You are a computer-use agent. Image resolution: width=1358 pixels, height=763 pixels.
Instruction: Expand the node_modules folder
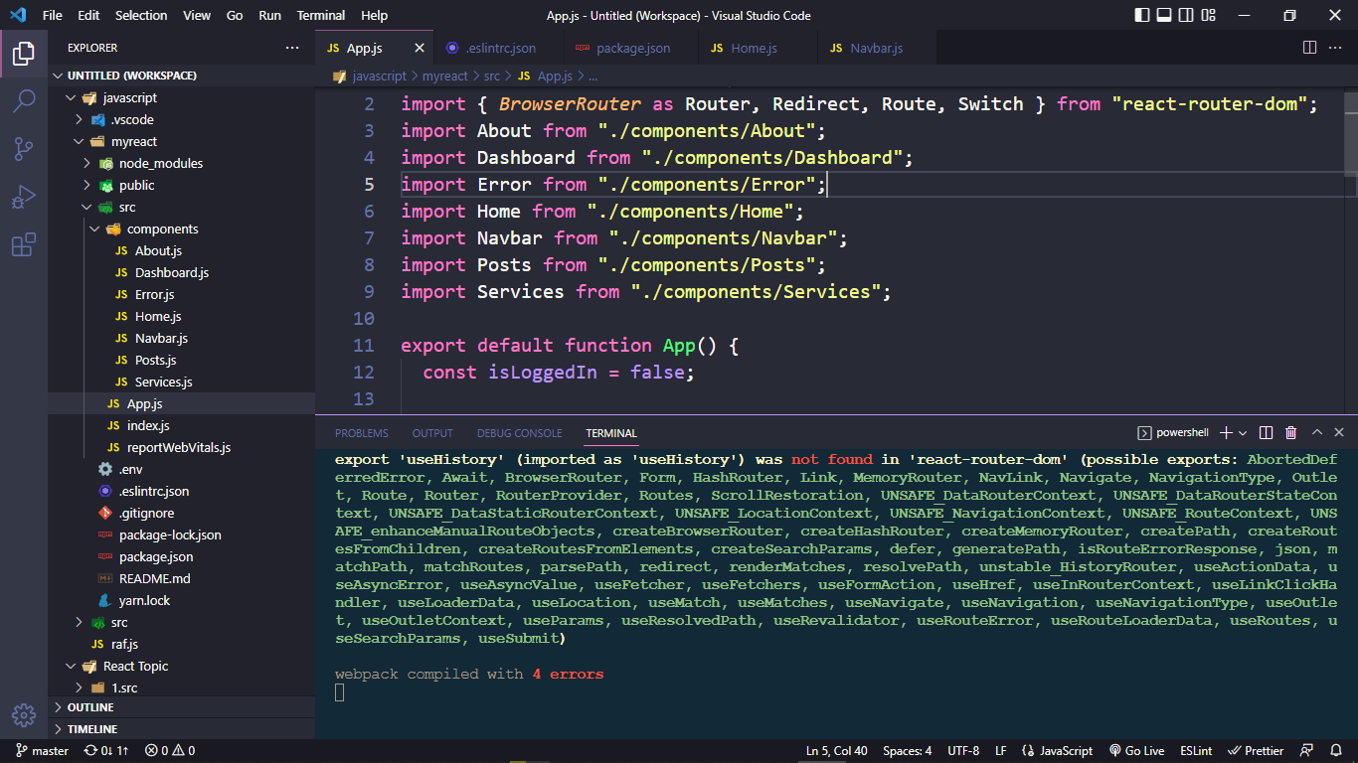point(181,163)
